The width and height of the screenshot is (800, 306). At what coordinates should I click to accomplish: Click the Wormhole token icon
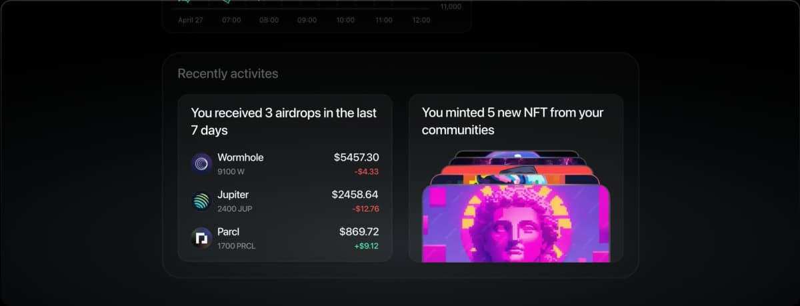pyautogui.click(x=201, y=164)
